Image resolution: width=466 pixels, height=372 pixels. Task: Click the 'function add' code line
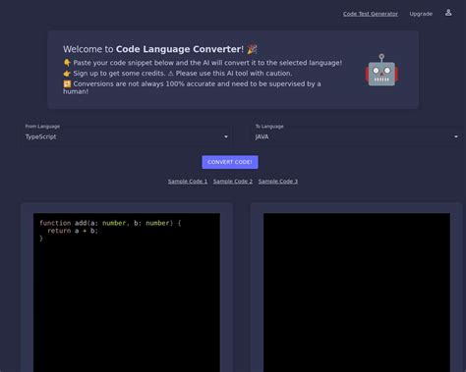(110, 223)
